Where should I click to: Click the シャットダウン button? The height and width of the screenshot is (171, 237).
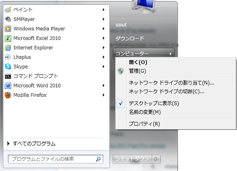[132, 159]
